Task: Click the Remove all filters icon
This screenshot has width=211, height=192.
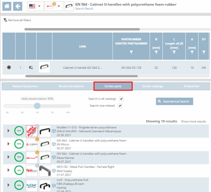Action: [x=5, y=20]
